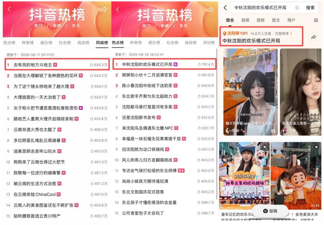Select the 用户 search tab
This screenshot has width=324, height=225.
tap(291, 20)
